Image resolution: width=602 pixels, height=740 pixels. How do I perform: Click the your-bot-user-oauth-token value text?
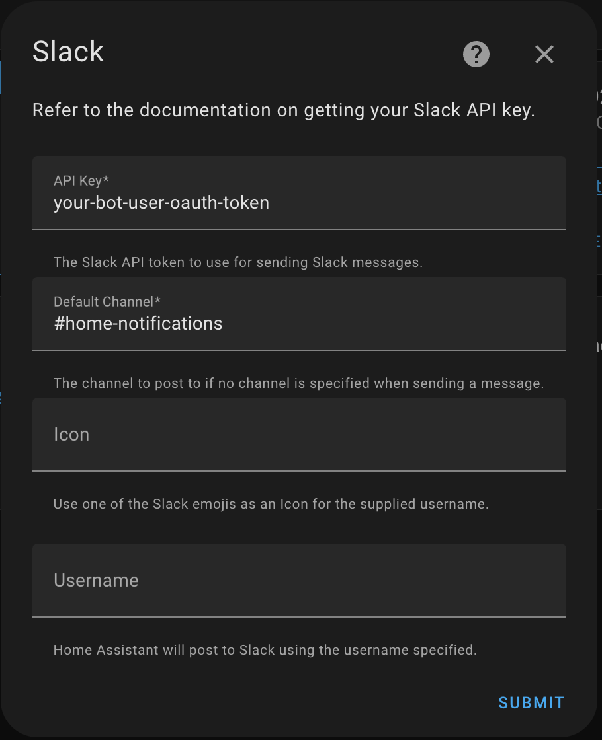[x=161, y=202]
